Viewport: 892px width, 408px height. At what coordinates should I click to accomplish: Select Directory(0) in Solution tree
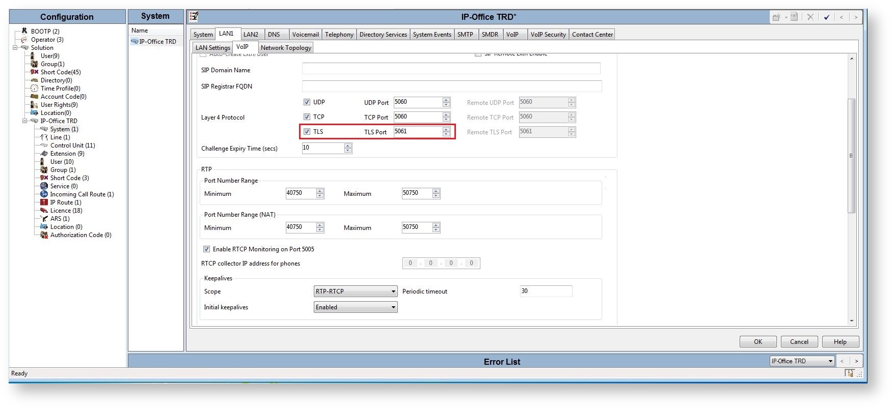tap(56, 80)
